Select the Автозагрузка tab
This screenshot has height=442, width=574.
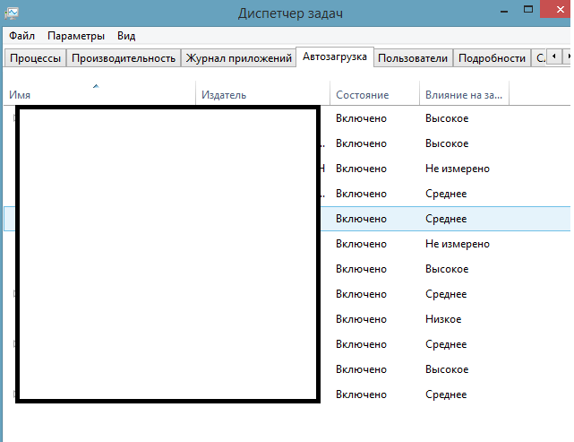point(335,56)
